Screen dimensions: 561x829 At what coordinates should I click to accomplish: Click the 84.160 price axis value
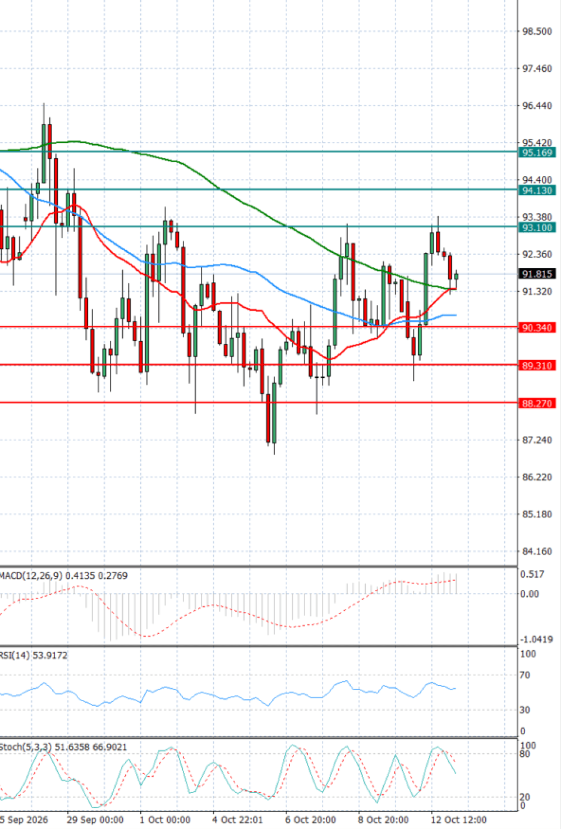point(537,551)
